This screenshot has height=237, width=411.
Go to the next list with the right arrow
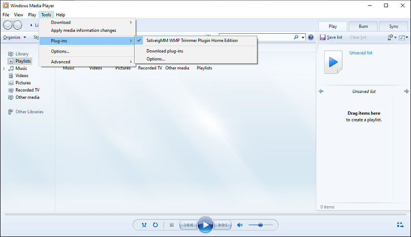click(x=406, y=91)
